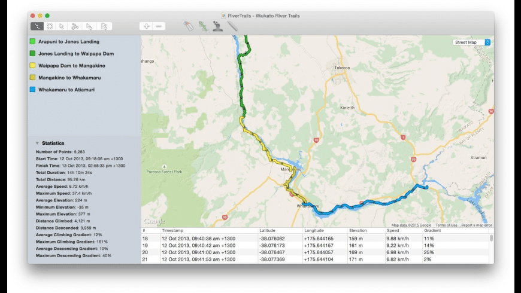Click the Number of Points statistic
Image resolution: width=521 pixels, height=293 pixels.
(x=60, y=152)
